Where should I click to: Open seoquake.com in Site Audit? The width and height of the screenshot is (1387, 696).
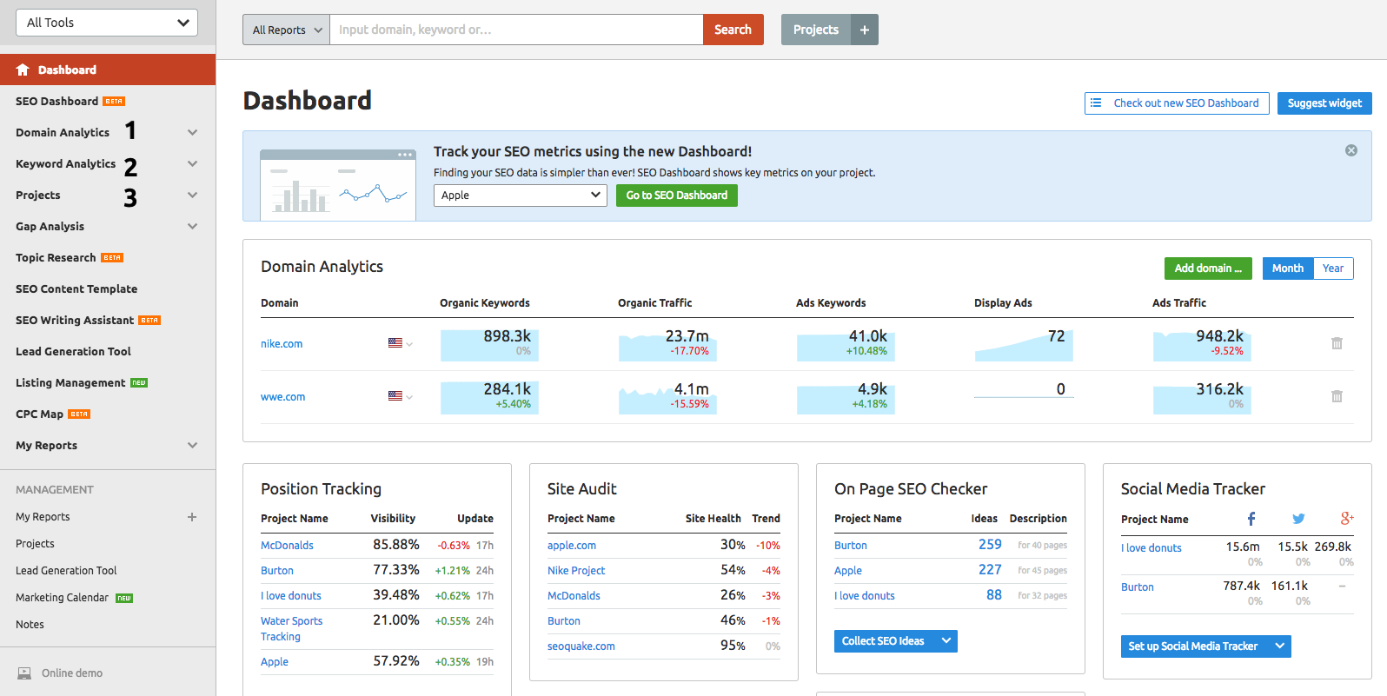[581, 646]
